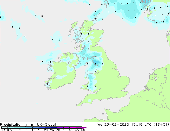Select the 40–45 mm magenta legend swatch

[x=73, y=128]
